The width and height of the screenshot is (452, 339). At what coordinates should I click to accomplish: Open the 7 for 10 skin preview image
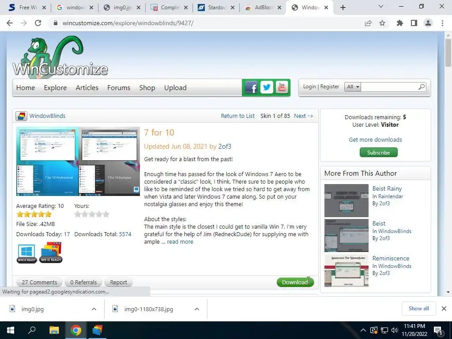pyautogui.click(x=78, y=161)
